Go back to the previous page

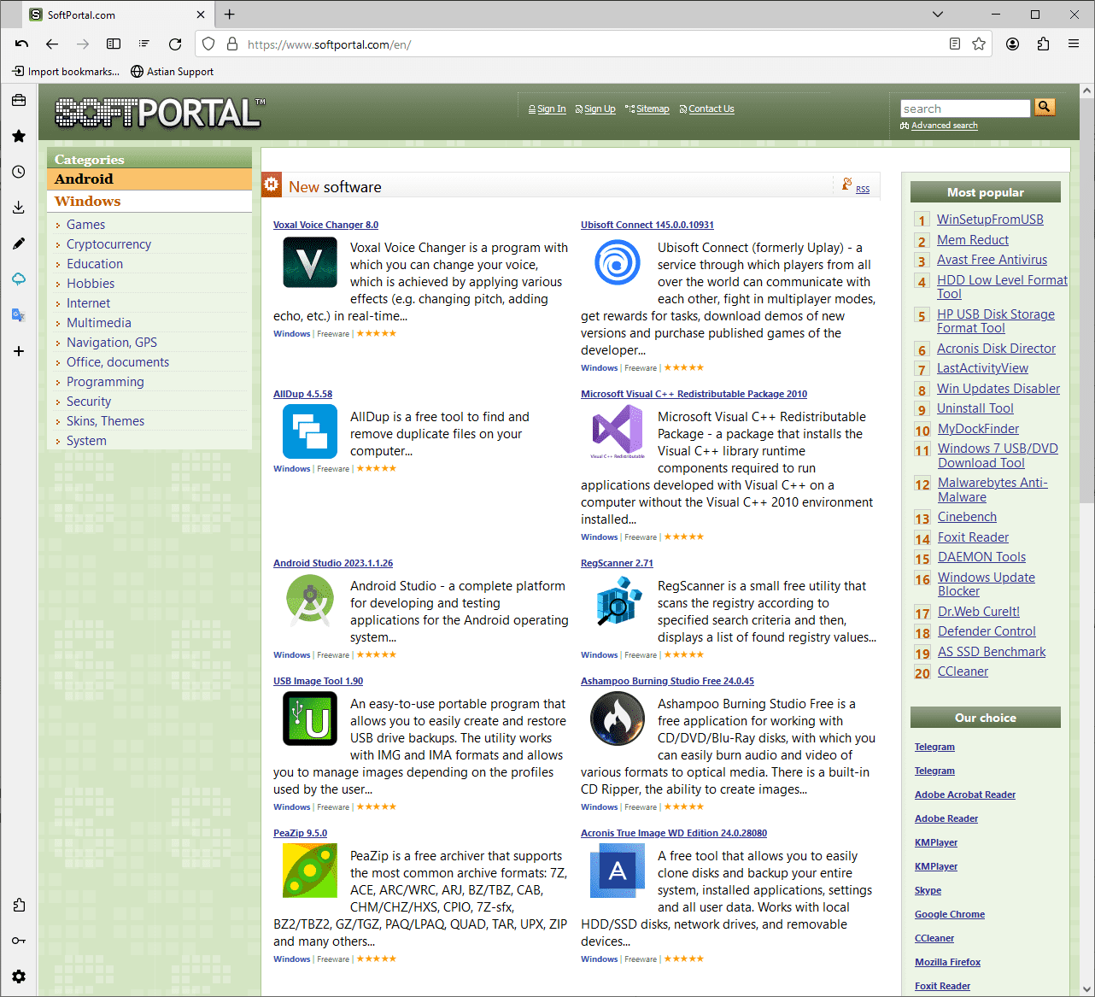[x=52, y=44]
